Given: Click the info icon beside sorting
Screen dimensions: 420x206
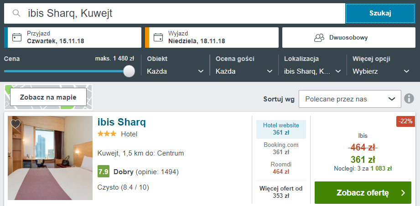Looking at the screenshot, I should (x=409, y=99).
